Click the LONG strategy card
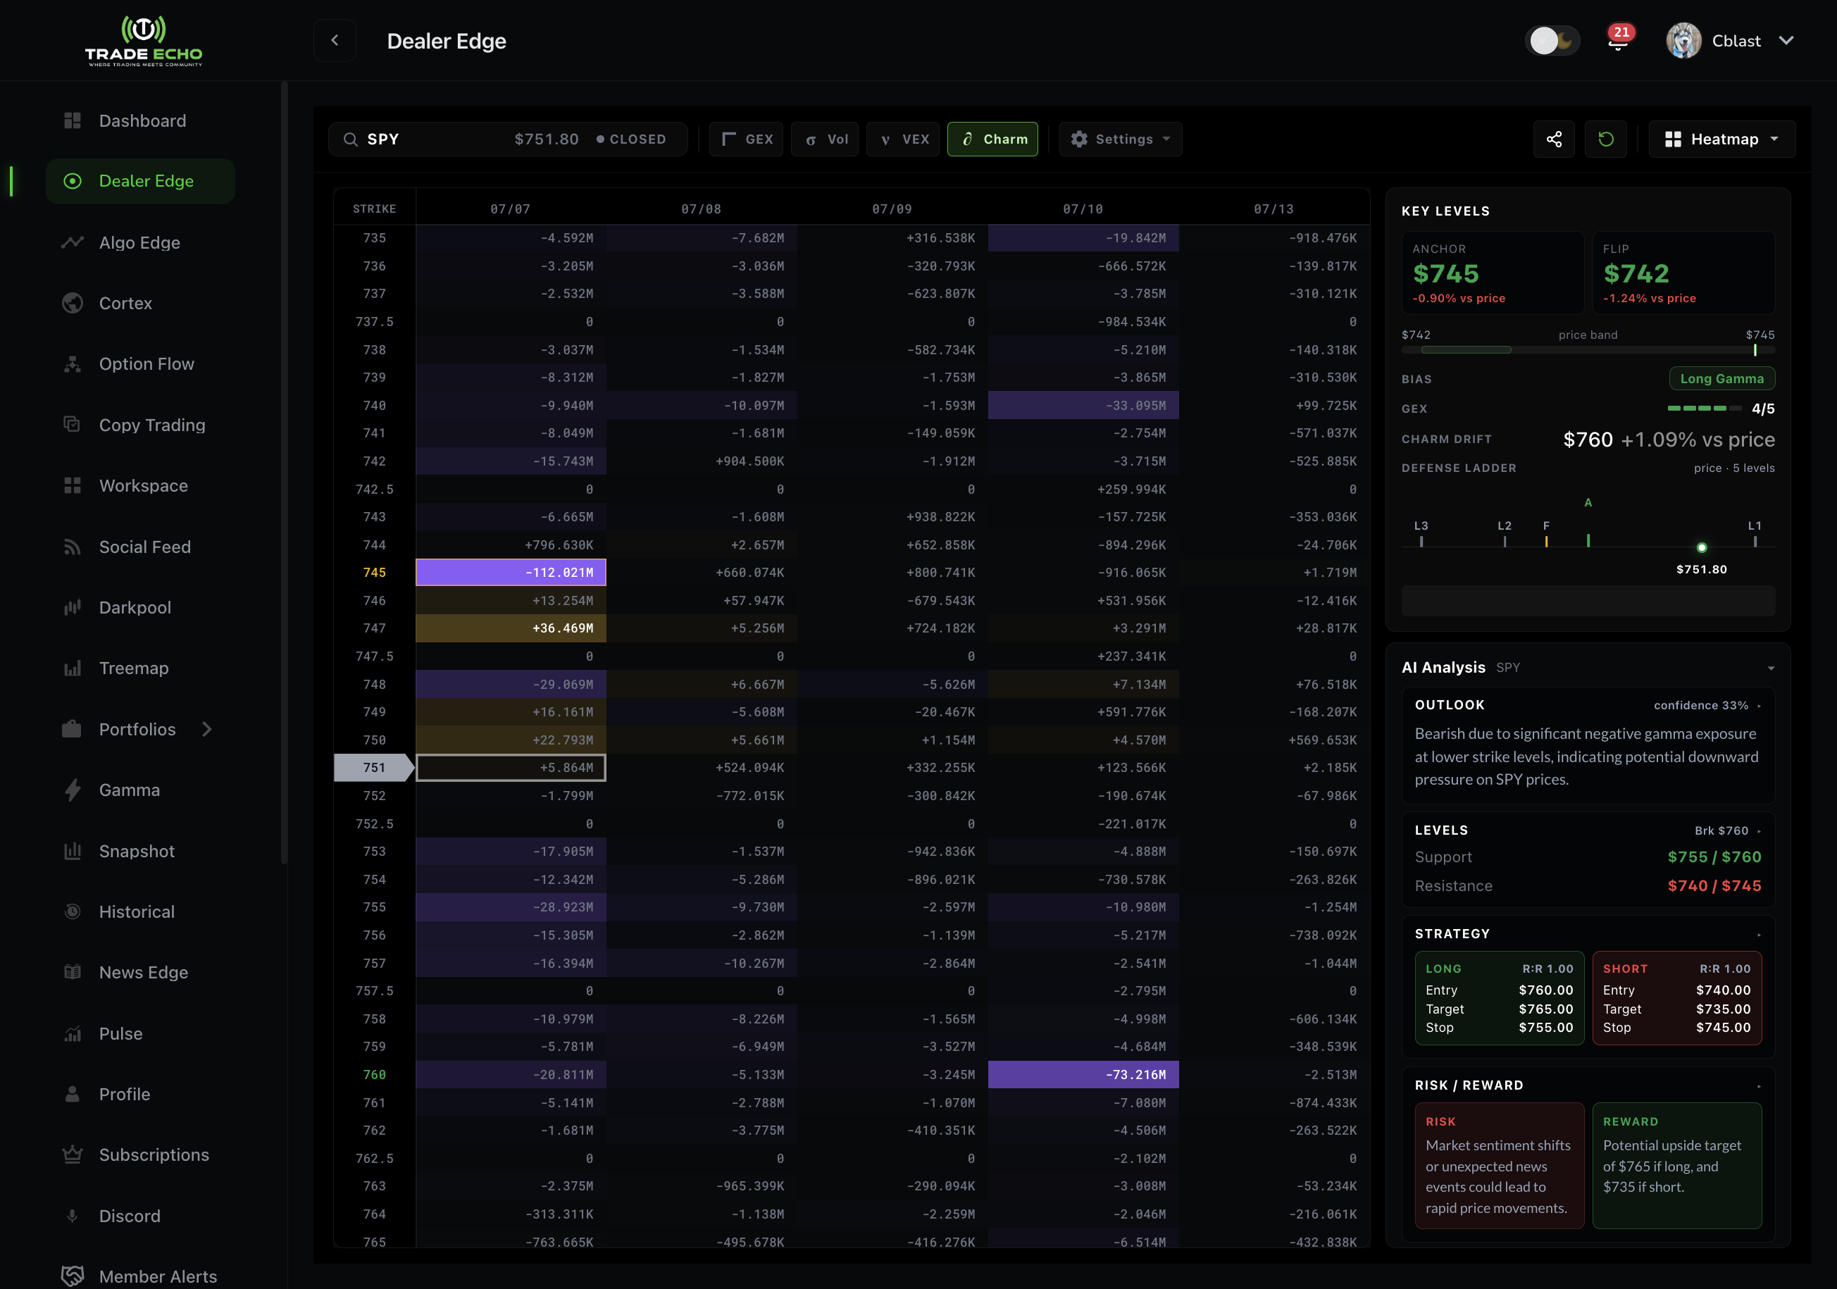1837x1289 pixels. (1500, 998)
